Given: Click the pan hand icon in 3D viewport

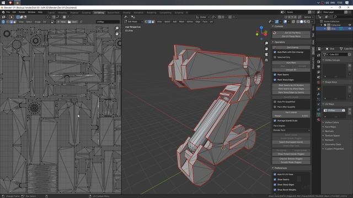Looking at the screenshot, I should 266,49.
